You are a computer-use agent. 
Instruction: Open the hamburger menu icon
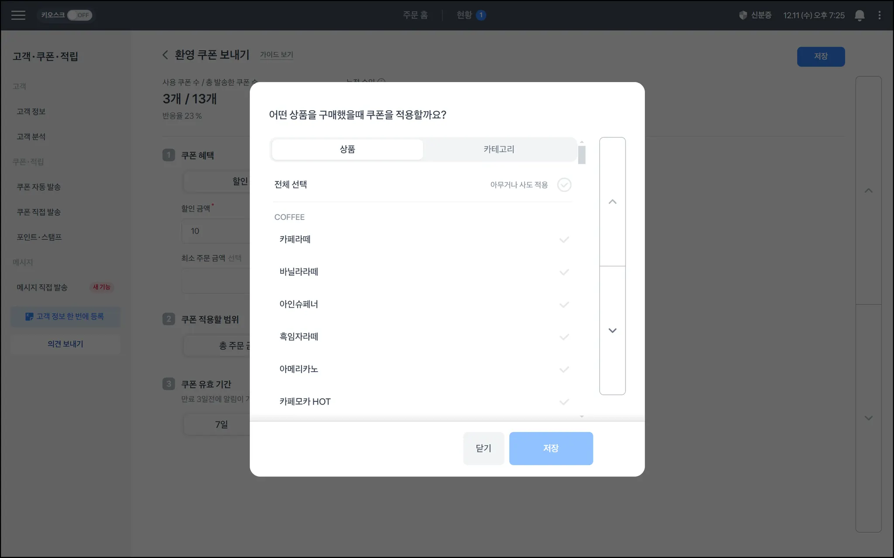(x=18, y=15)
